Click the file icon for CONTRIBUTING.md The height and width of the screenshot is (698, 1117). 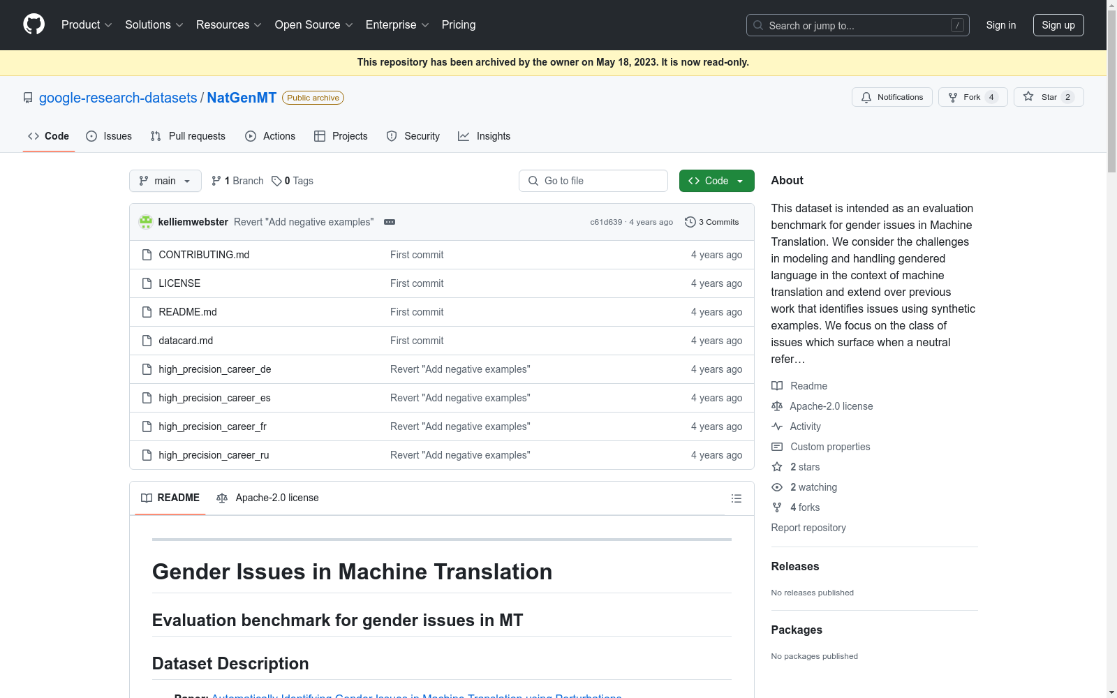click(147, 255)
